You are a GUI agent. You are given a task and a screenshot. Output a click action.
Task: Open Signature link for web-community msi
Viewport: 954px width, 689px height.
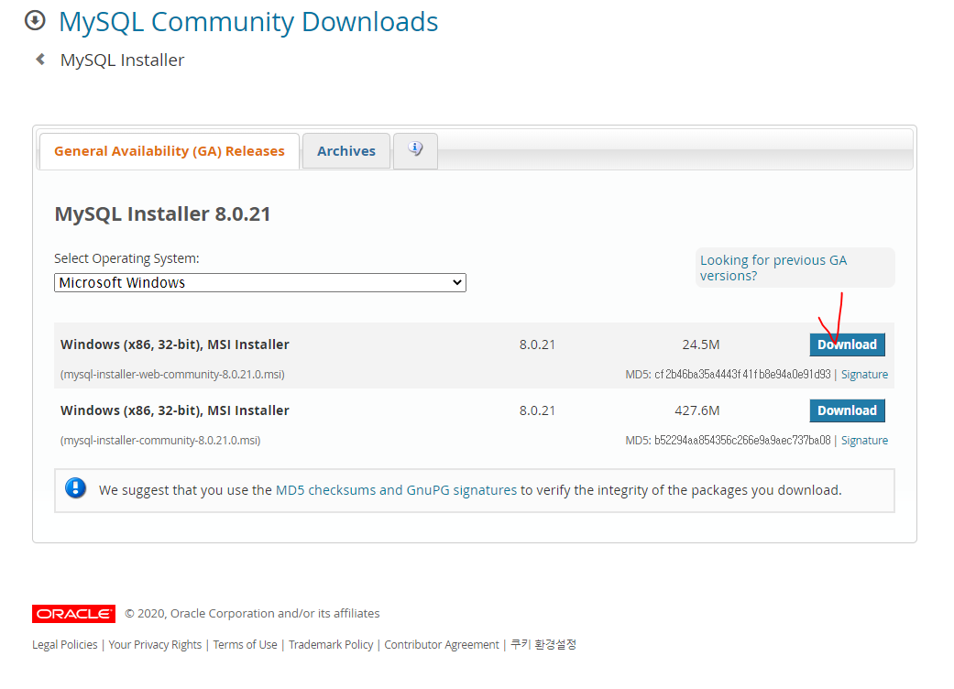tap(864, 375)
